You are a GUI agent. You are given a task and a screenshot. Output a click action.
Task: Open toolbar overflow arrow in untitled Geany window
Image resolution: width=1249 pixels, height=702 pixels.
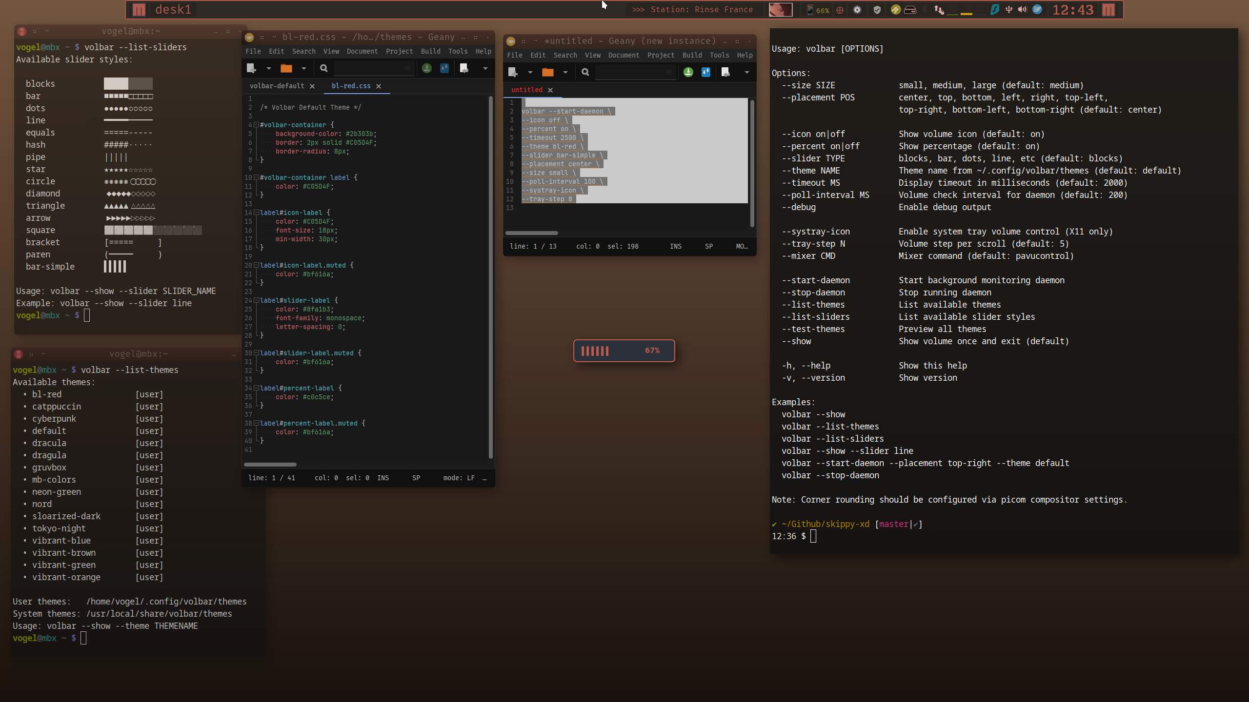pyautogui.click(x=746, y=72)
